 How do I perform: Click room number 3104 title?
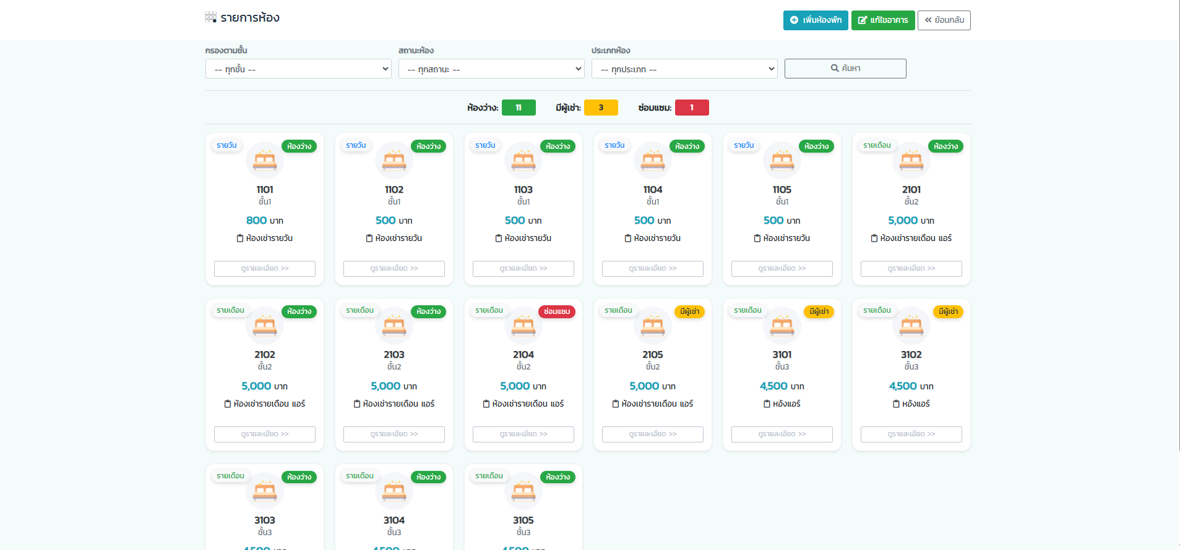click(394, 520)
